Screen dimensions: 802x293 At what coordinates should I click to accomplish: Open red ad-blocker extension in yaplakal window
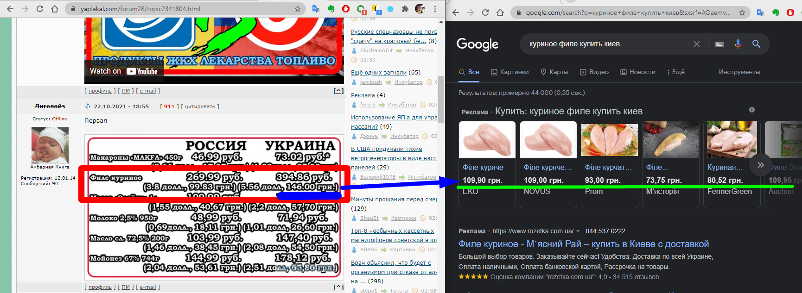coord(346,9)
